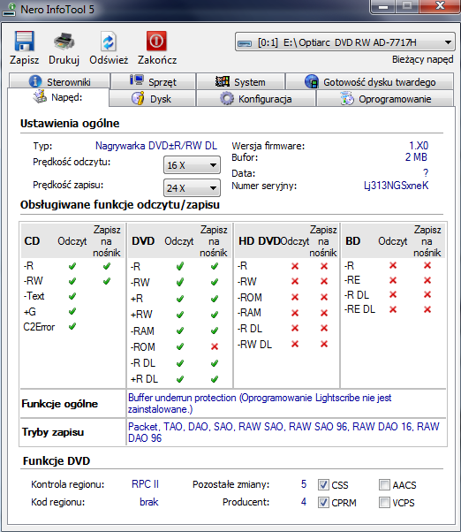This screenshot has width=461, height=532.
Task: Enable the AACS checkbox
Action: [x=384, y=484]
